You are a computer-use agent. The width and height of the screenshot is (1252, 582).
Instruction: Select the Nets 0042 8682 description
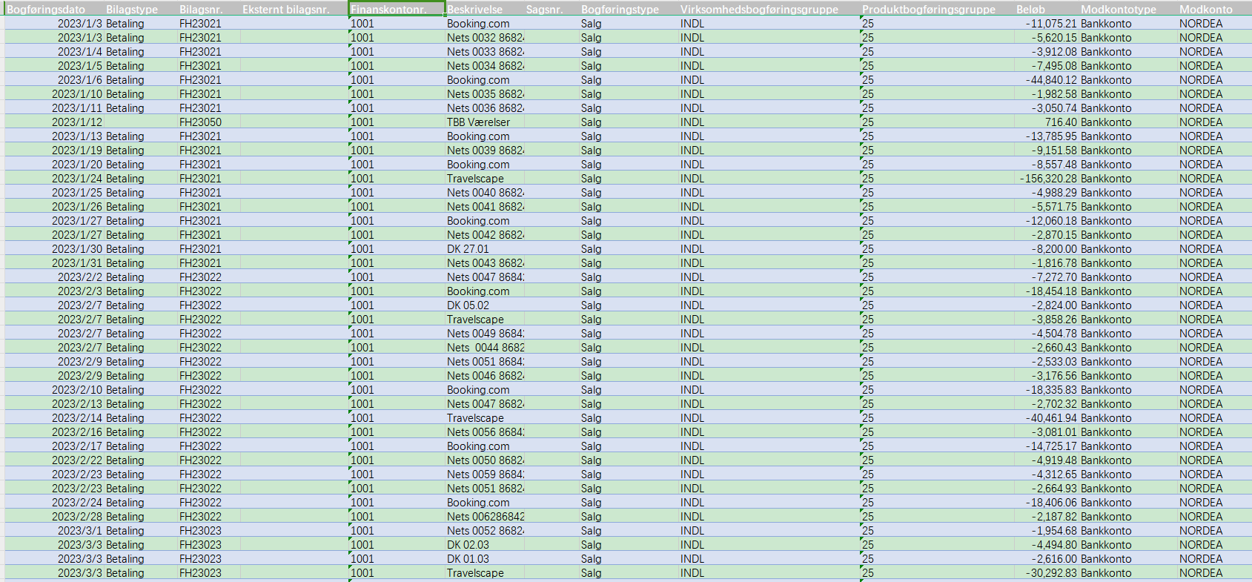(x=485, y=235)
